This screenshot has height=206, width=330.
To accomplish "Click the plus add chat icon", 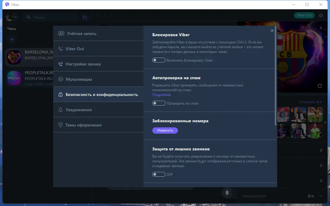I will coord(12,39).
